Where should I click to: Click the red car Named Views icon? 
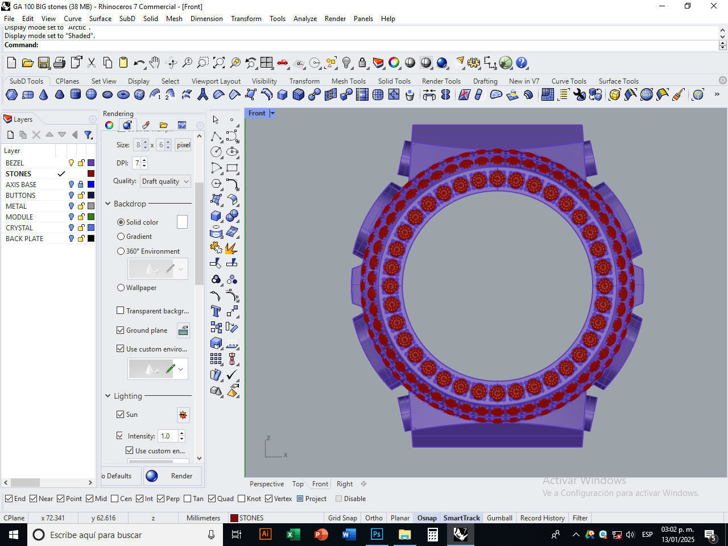283,63
